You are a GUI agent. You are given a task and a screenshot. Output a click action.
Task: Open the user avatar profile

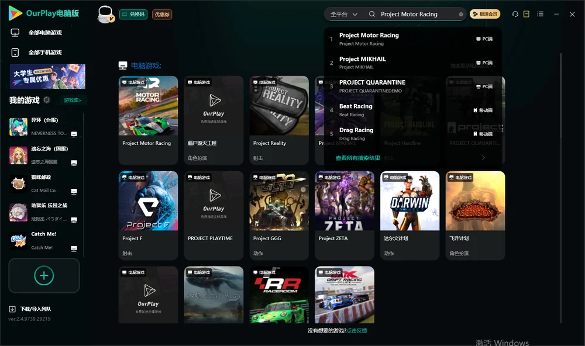coord(105,15)
